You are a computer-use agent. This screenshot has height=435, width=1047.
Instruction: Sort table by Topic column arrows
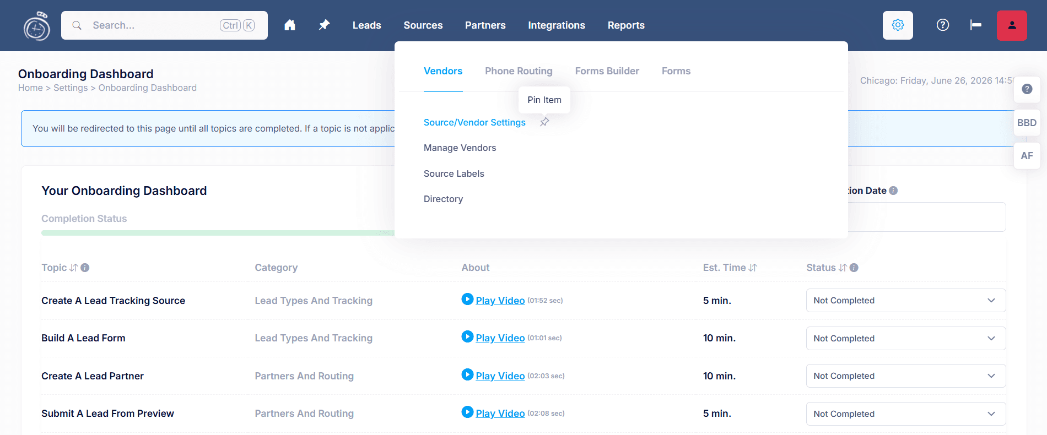(74, 268)
